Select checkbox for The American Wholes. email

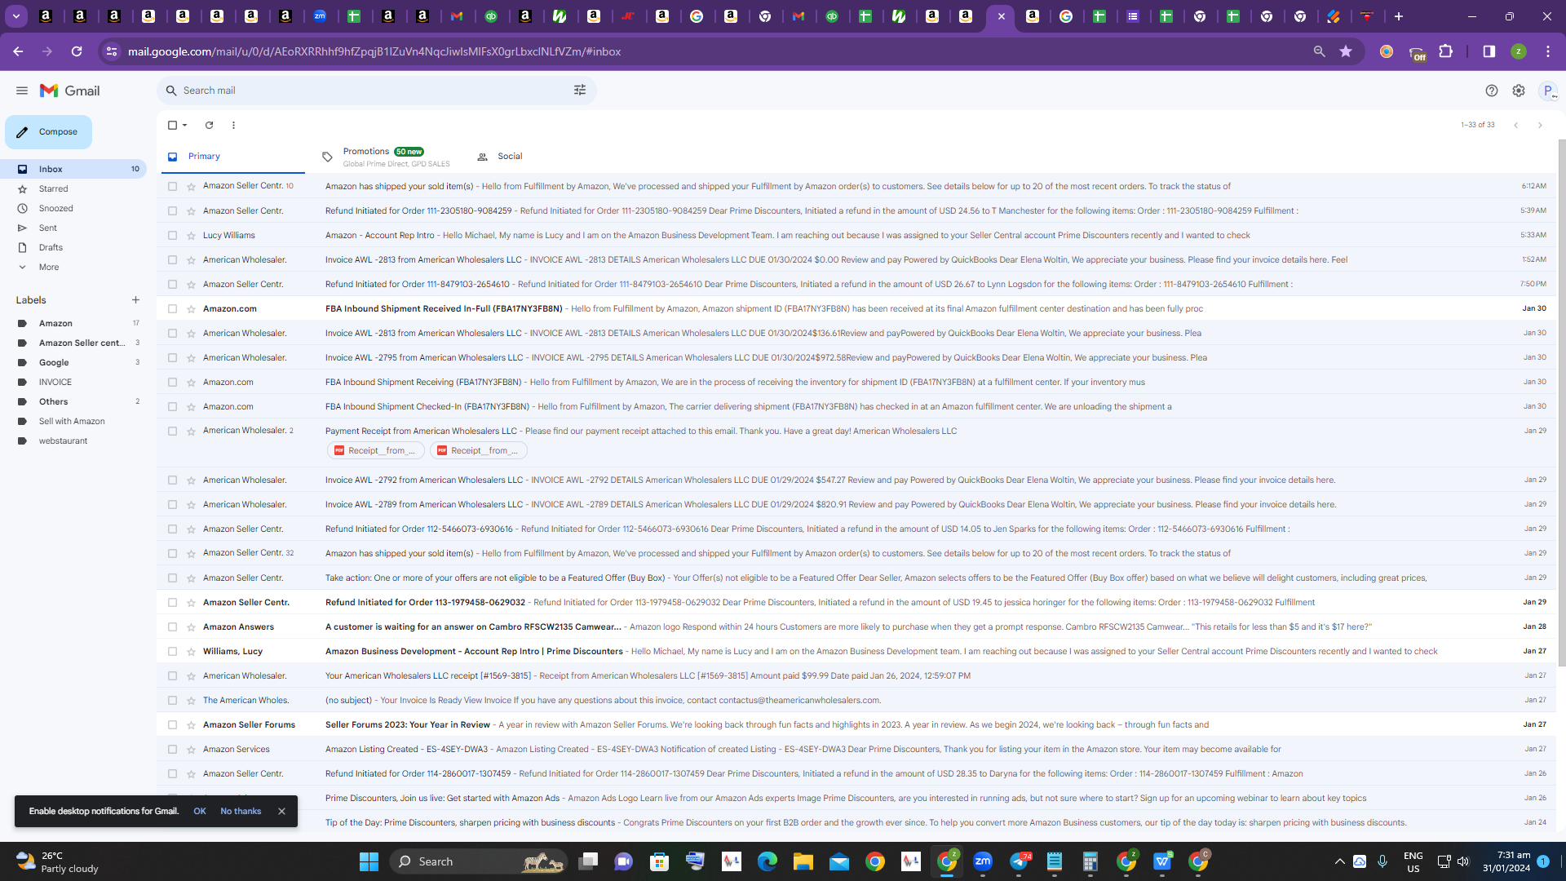(172, 700)
